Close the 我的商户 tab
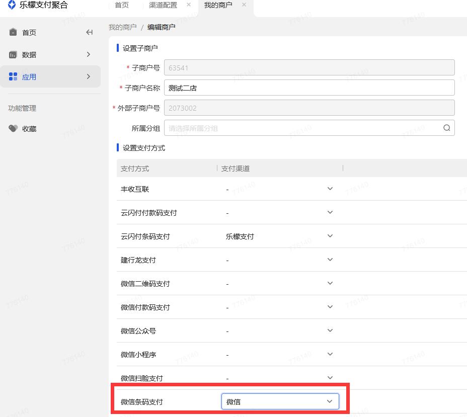This screenshot has height=417, width=467. (x=244, y=5)
